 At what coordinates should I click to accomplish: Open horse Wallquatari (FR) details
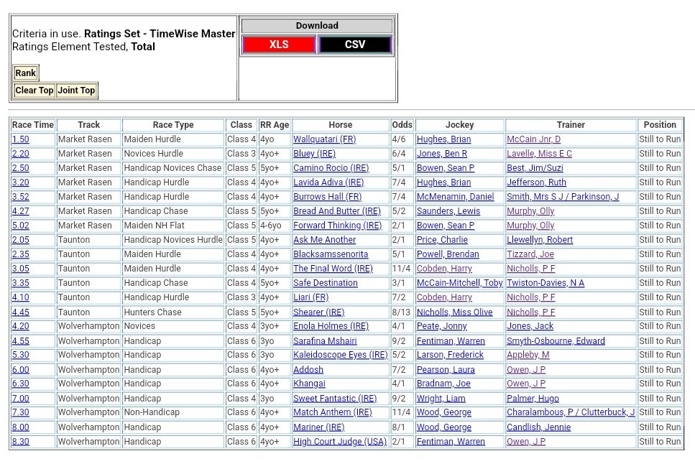point(324,139)
